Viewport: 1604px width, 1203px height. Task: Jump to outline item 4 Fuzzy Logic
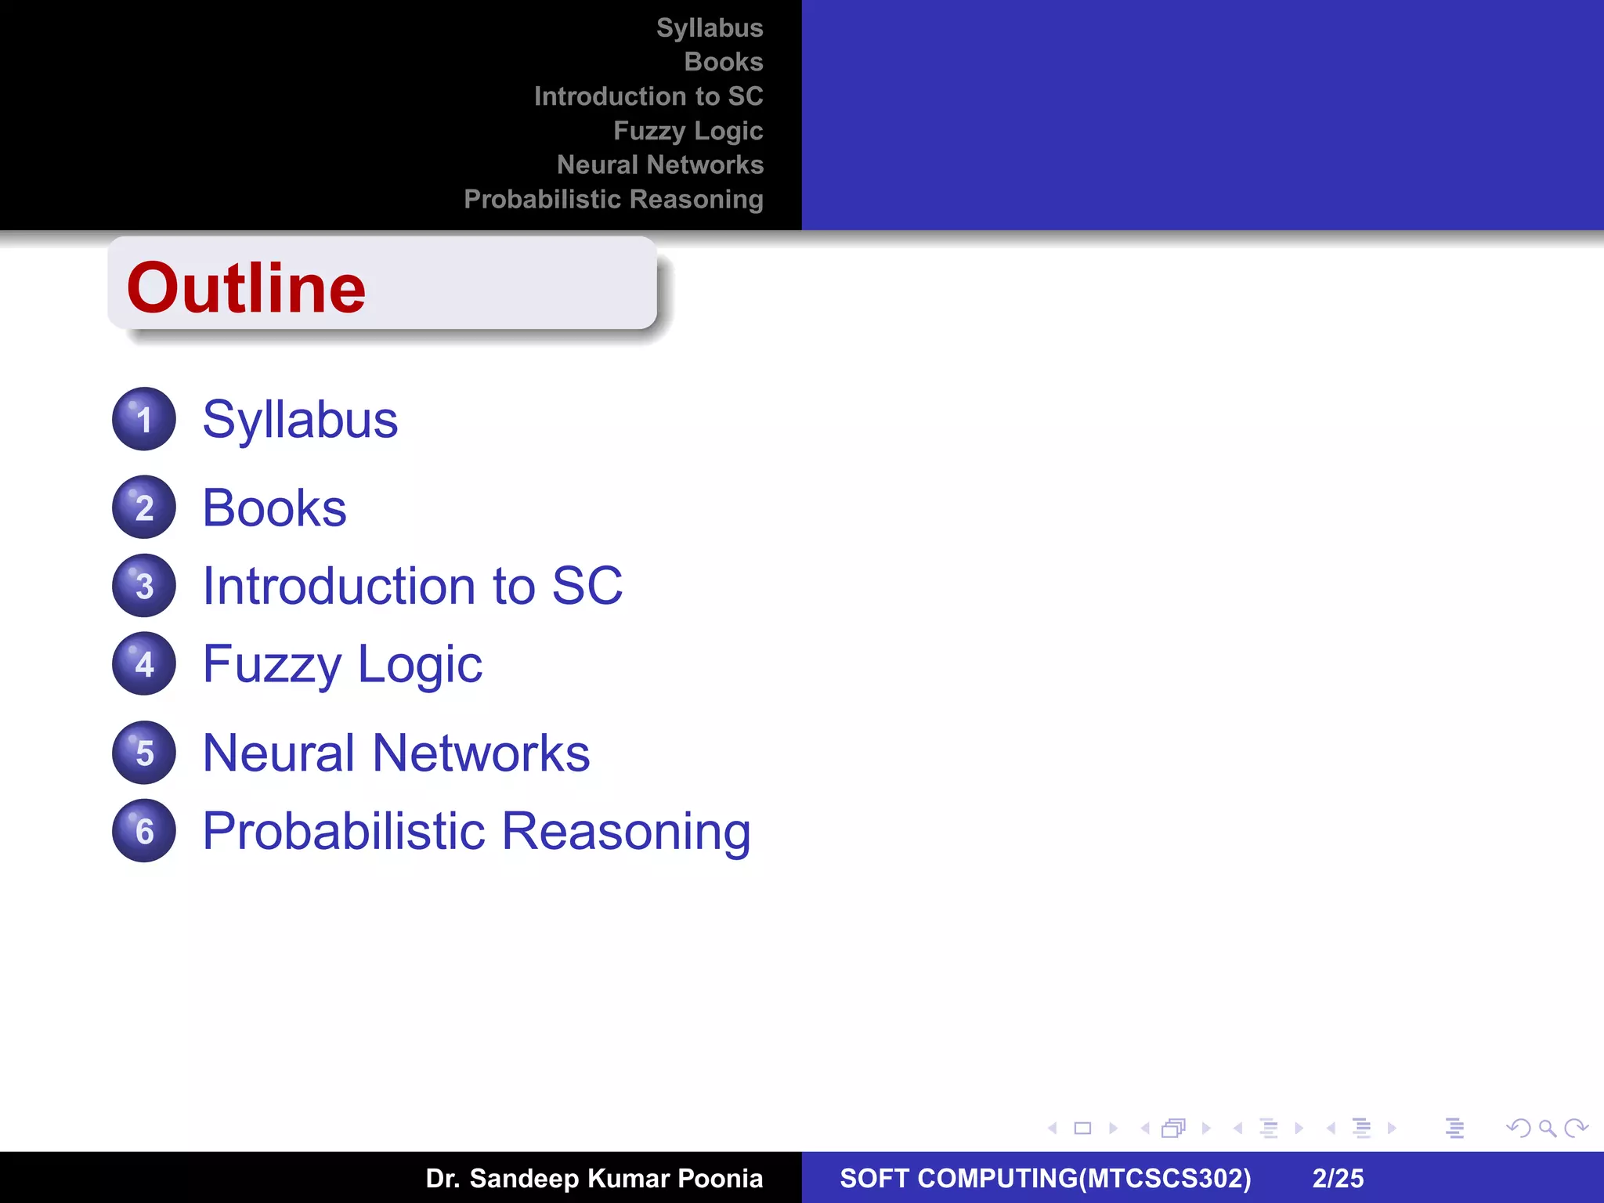coord(342,664)
